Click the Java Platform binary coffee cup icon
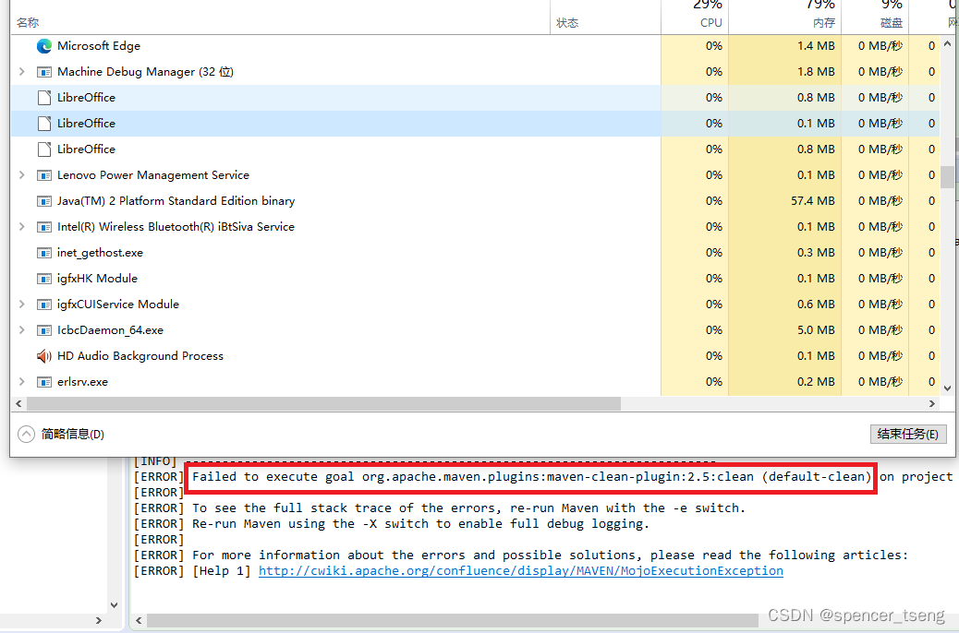This screenshot has width=959, height=633. [42, 200]
